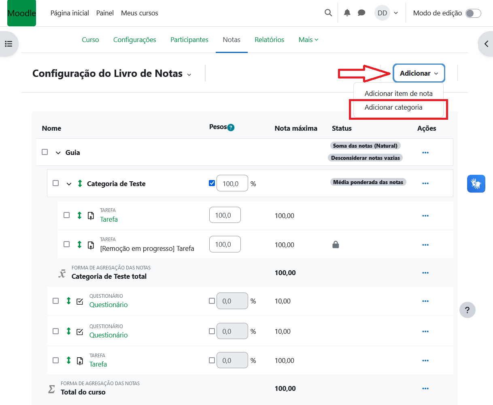Click the first Tarefa weight input field
Image resolution: width=493 pixels, height=405 pixels.
(225, 215)
